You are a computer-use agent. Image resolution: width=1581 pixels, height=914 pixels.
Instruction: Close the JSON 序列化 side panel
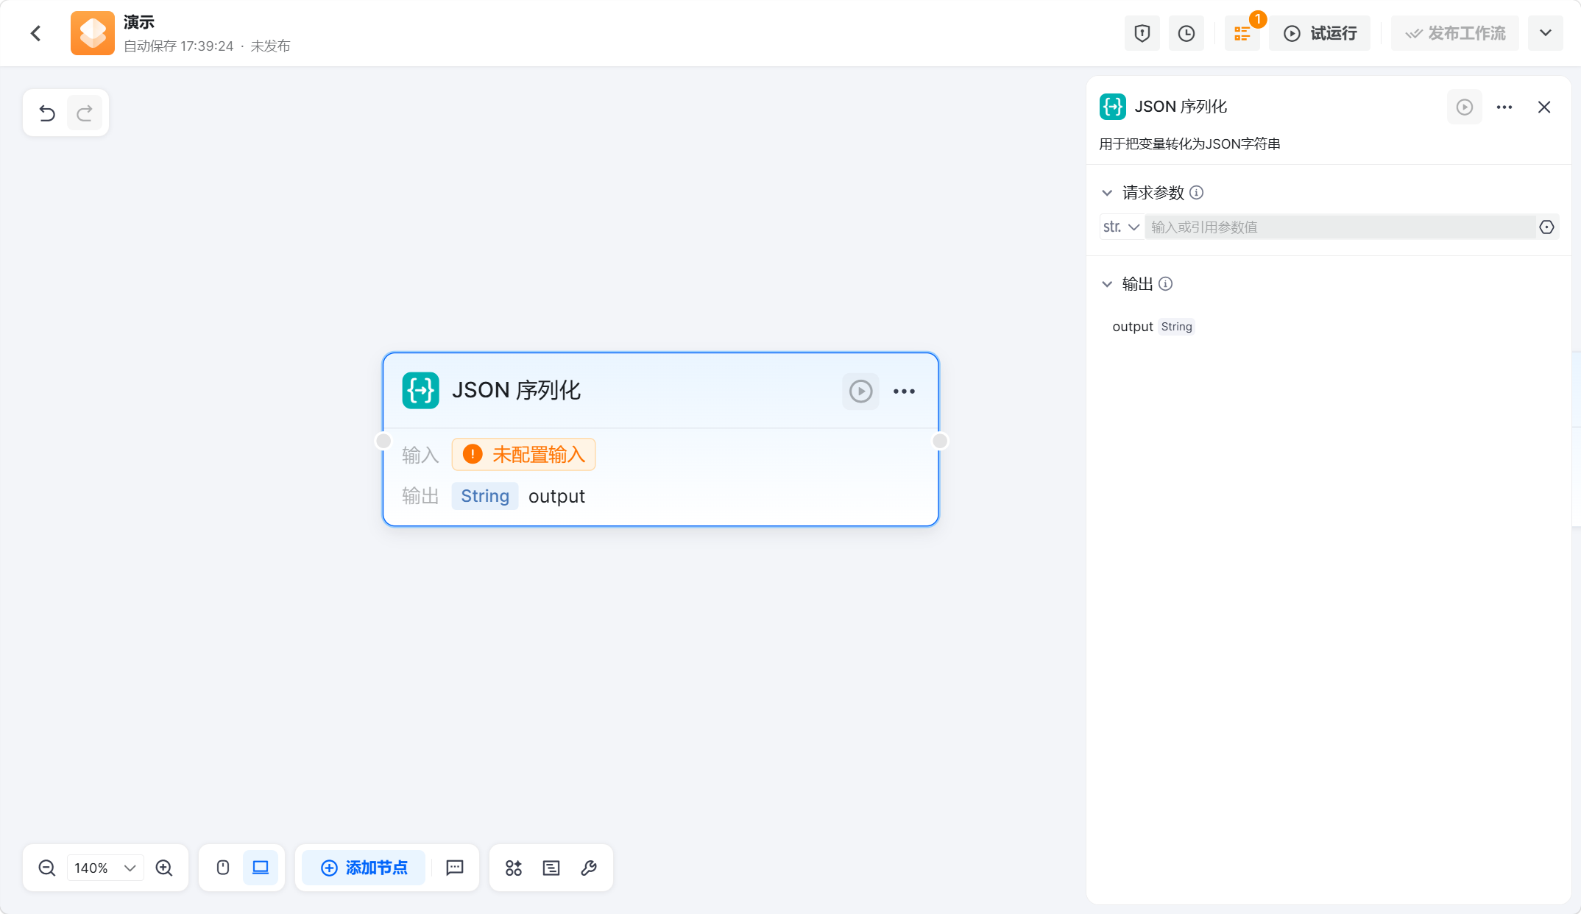(x=1544, y=107)
